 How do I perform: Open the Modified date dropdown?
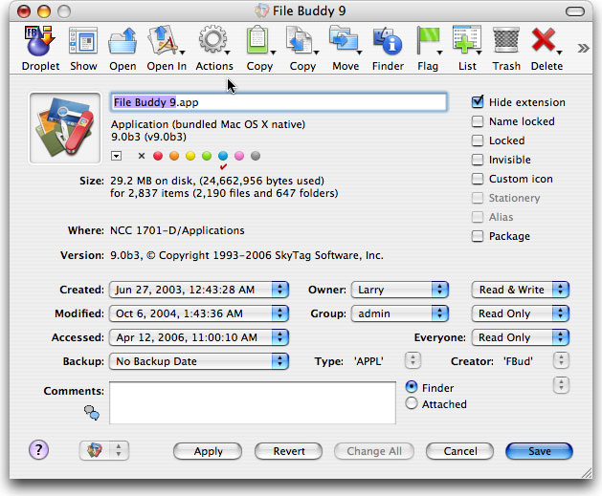point(198,313)
